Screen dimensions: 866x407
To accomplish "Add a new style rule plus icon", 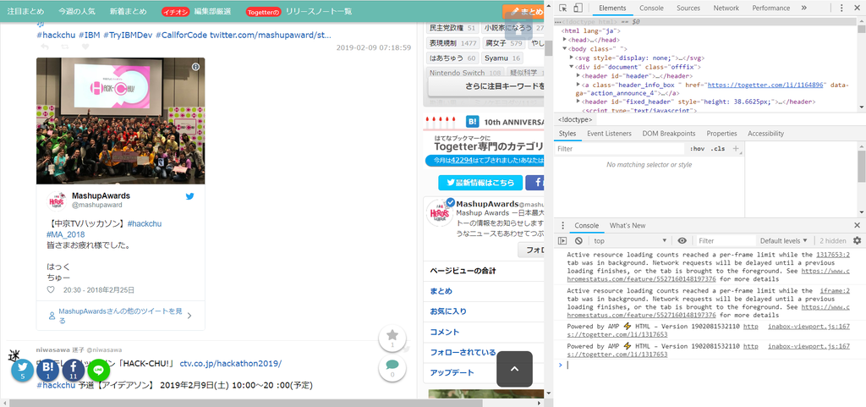I will coord(736,149).
